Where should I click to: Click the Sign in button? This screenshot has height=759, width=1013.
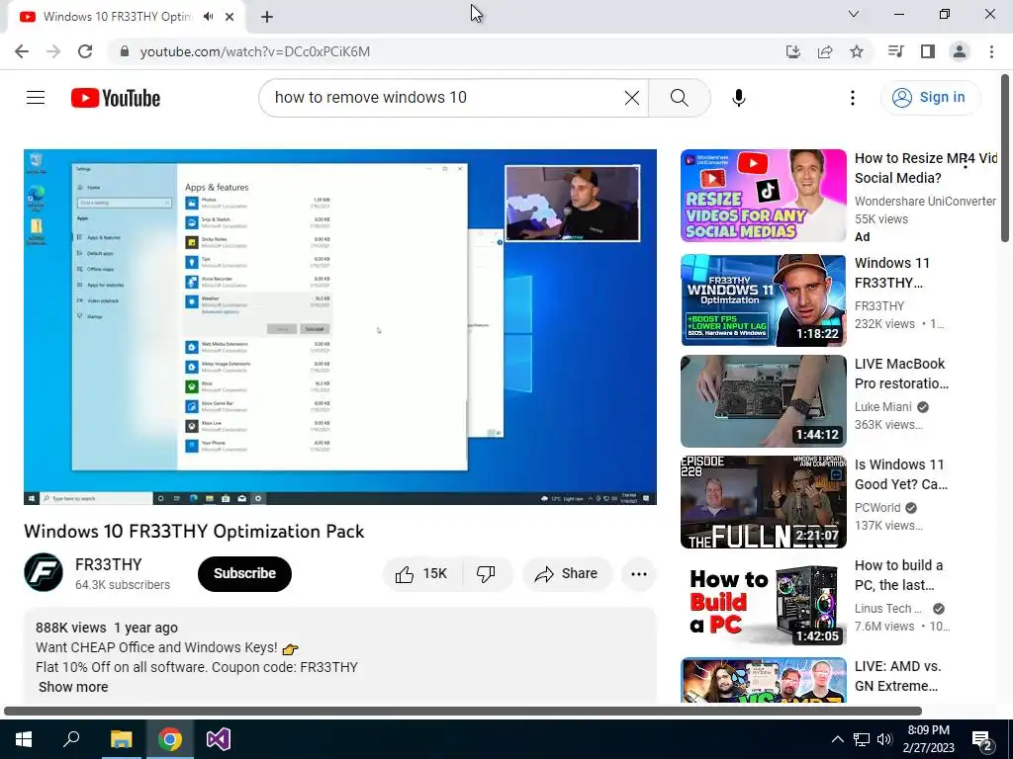point(930,98)
